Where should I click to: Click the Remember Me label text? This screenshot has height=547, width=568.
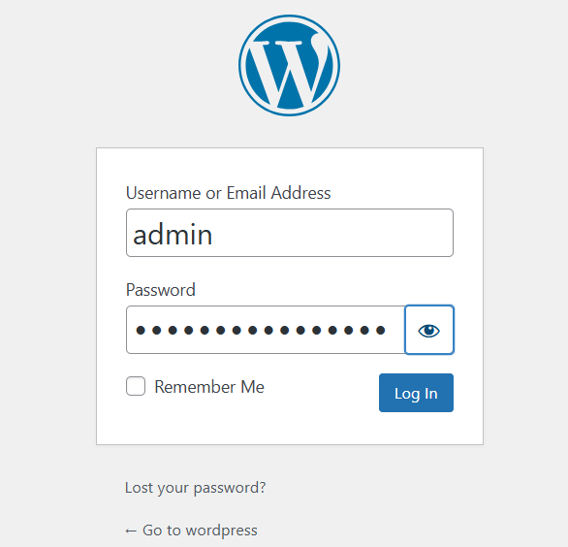pos(209,387)
